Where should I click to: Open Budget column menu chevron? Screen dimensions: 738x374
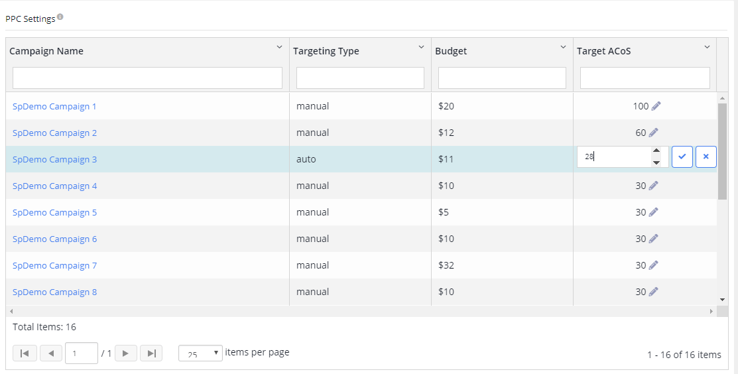coord(563,47)
